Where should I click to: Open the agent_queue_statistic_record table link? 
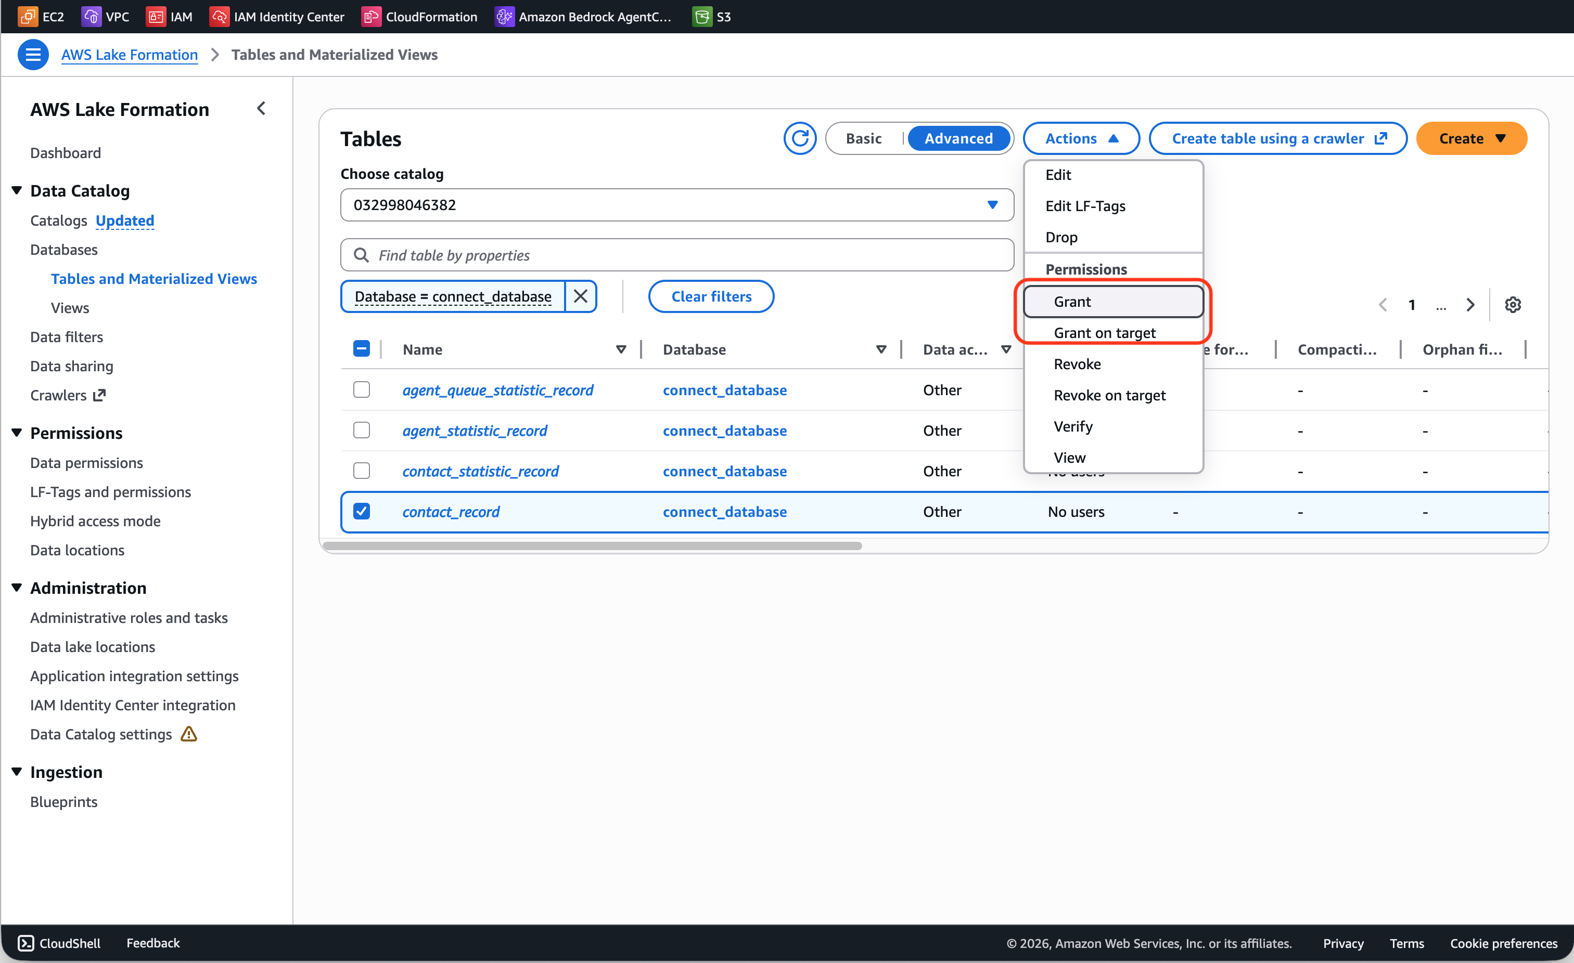(x=497, y=390)
